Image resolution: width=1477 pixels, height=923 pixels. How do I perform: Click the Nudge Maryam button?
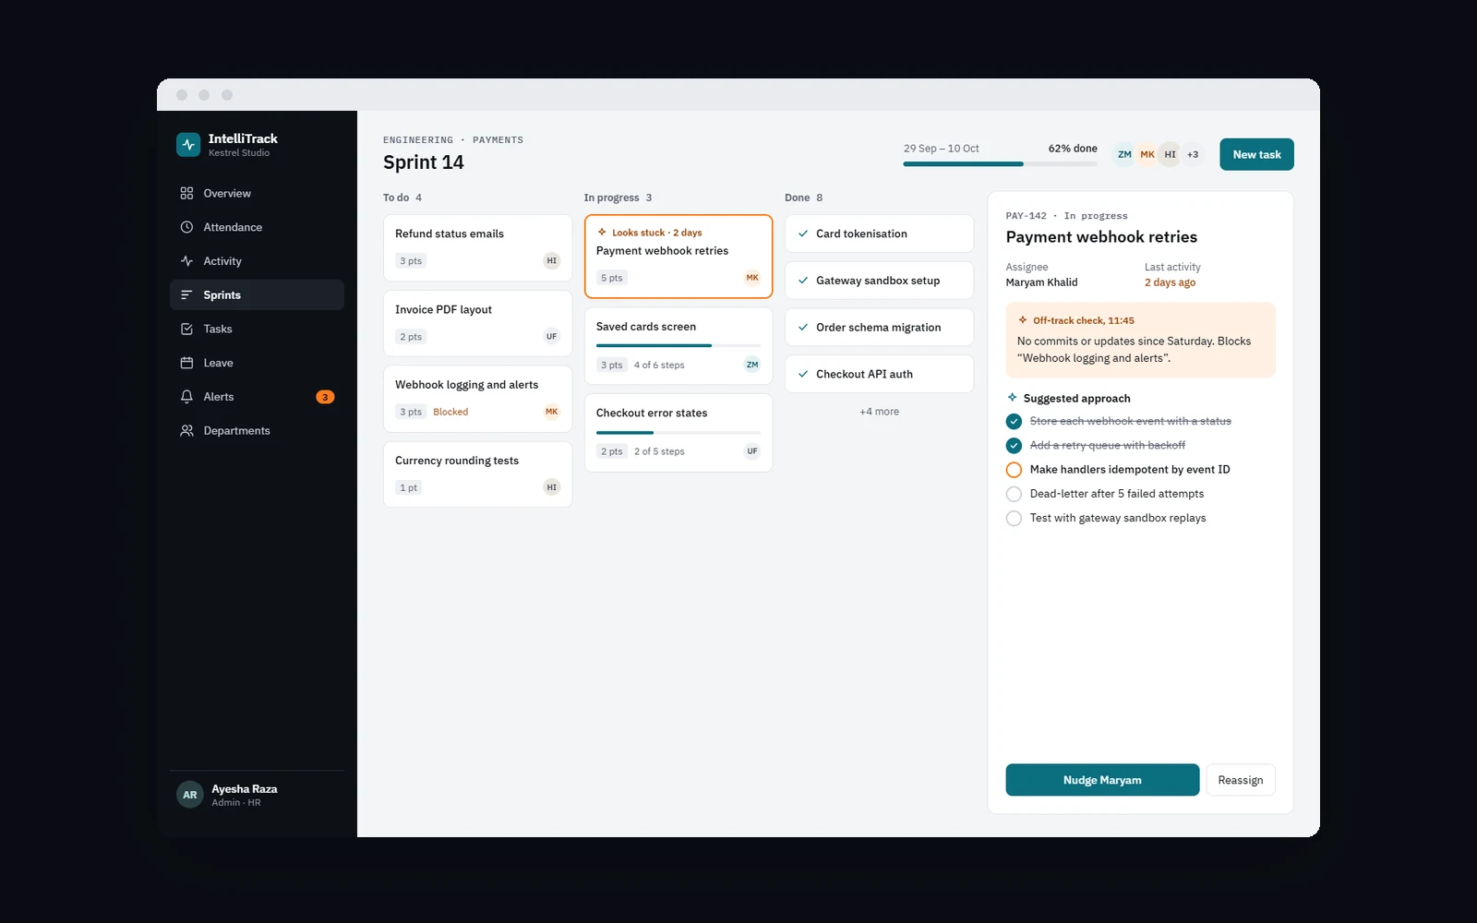(x=1102, y=780)
